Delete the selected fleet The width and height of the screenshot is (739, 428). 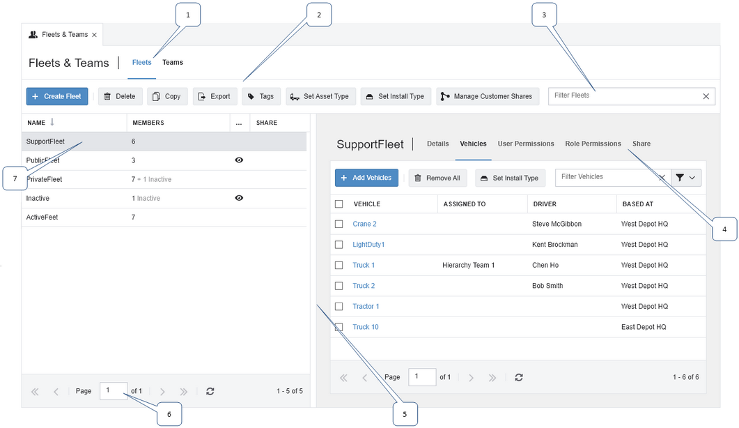pyautogui.click(x=120, y=96)
